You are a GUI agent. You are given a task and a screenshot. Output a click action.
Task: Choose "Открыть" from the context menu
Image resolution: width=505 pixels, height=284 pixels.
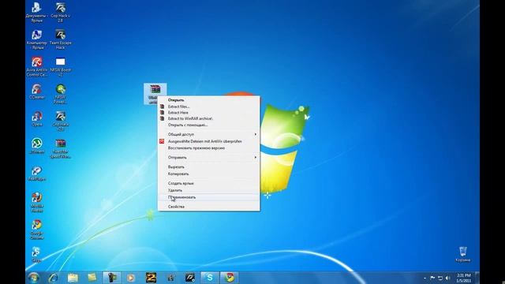point(208,100)
